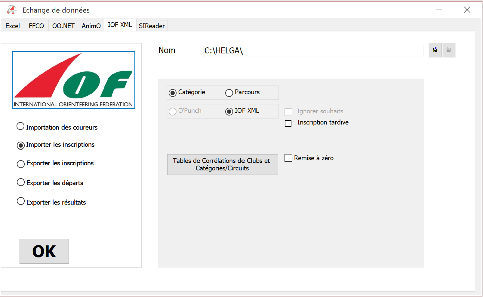Check the Remise à zéro box
This screenshot has width=483, height=297.
coord(288,158)
